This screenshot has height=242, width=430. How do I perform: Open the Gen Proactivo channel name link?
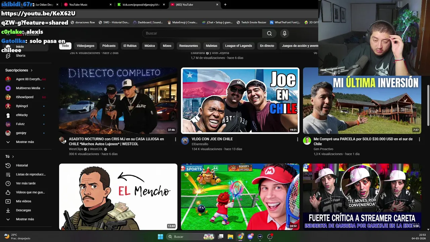tap(323, 149)
